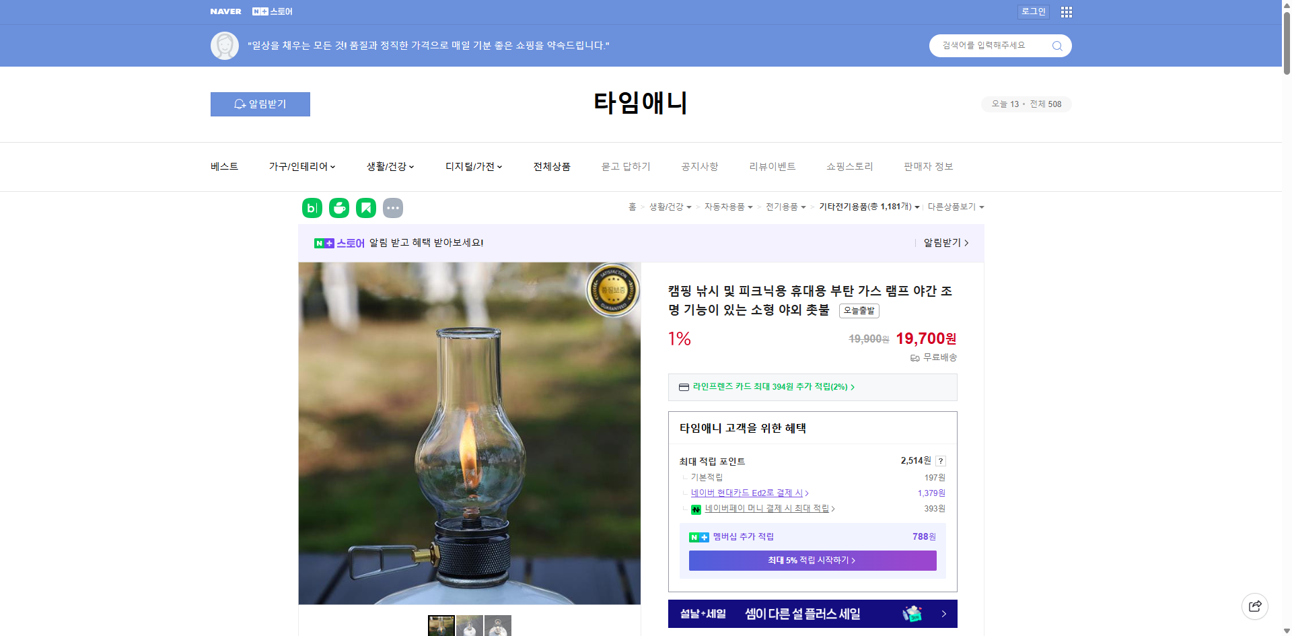Open the apps grid icon in the header
Image resolution: width=1292 pixels, height=636 pixels.
coord(1066,11)
